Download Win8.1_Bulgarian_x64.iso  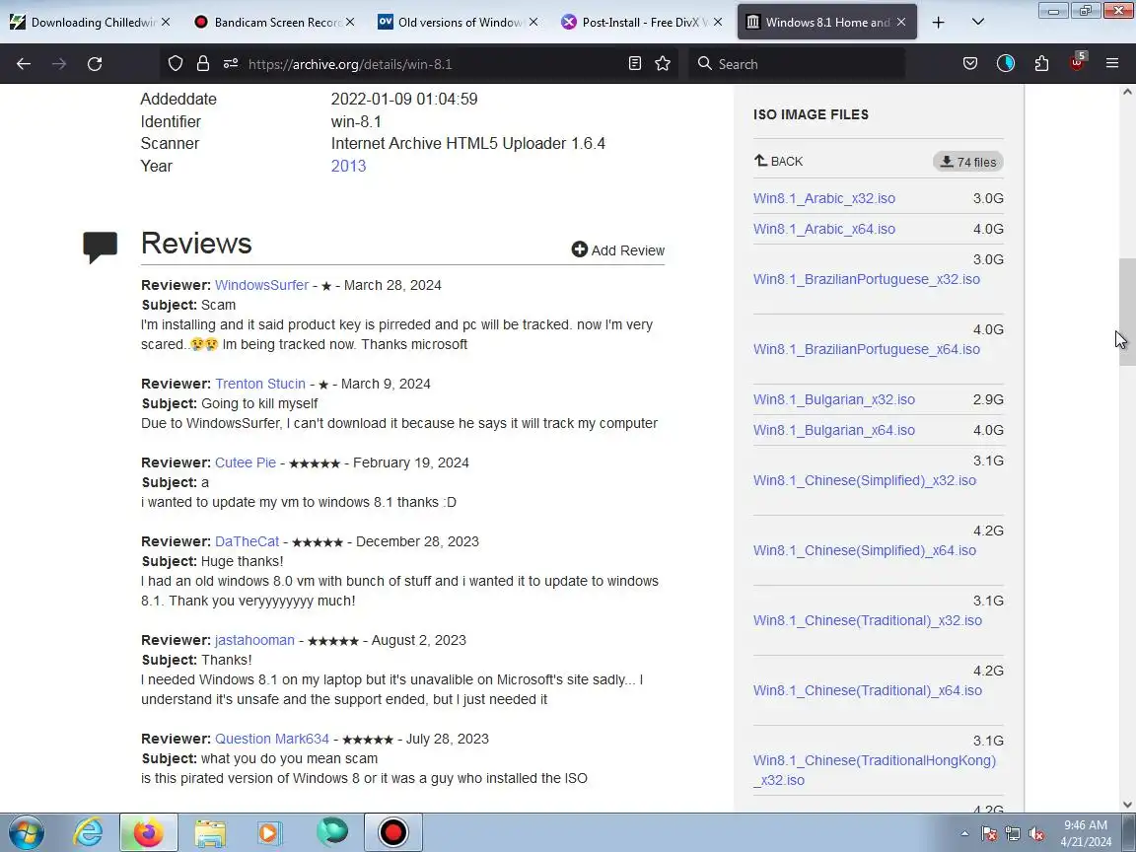pos(834,430)
